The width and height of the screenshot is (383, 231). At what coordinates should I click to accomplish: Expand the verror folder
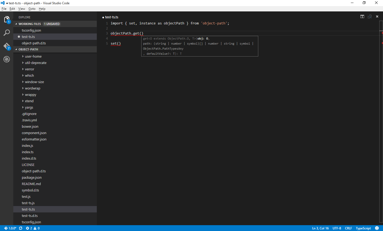coord(55,69)
